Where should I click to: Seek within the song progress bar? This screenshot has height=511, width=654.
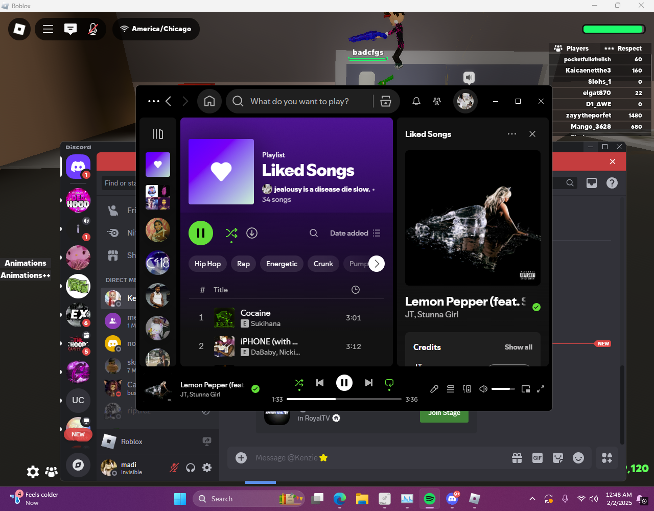point(344,399)
